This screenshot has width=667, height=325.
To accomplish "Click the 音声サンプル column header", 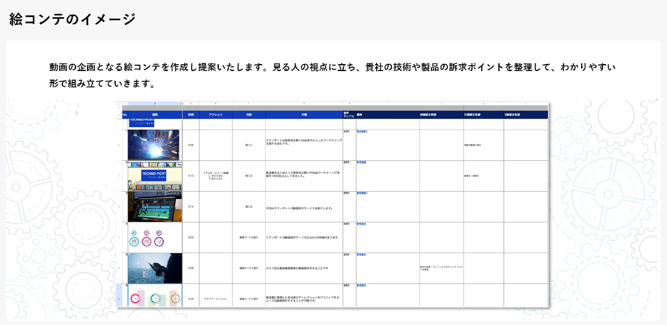I will coord(349,115).
